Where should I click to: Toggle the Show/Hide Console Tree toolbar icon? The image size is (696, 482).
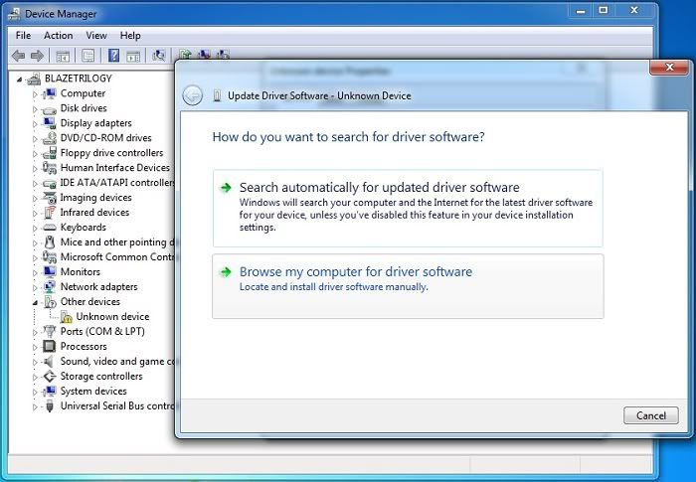[x=63, y=56]
